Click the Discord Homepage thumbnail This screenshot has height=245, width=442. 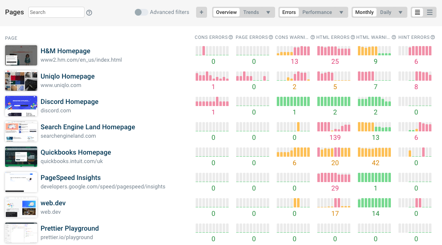21,106
